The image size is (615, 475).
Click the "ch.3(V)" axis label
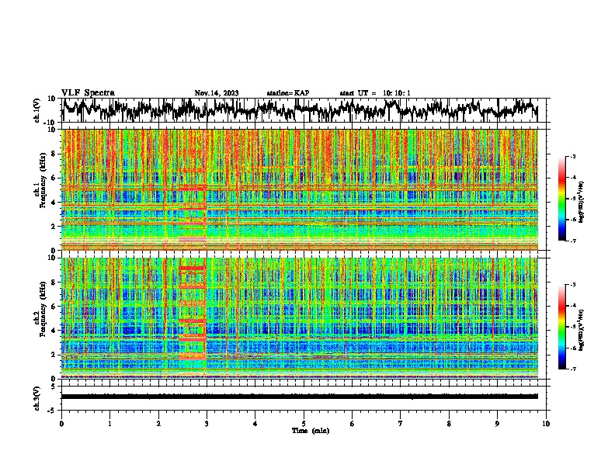37,398
